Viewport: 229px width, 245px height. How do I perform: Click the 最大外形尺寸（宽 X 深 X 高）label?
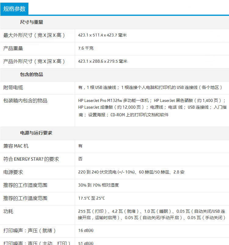pyautogui.click(x=34, y=35)
